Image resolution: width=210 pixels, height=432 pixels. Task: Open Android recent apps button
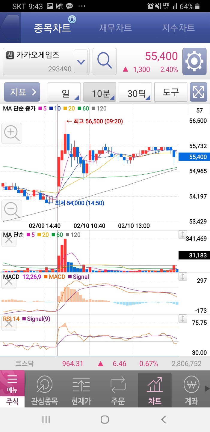point(46,419)
